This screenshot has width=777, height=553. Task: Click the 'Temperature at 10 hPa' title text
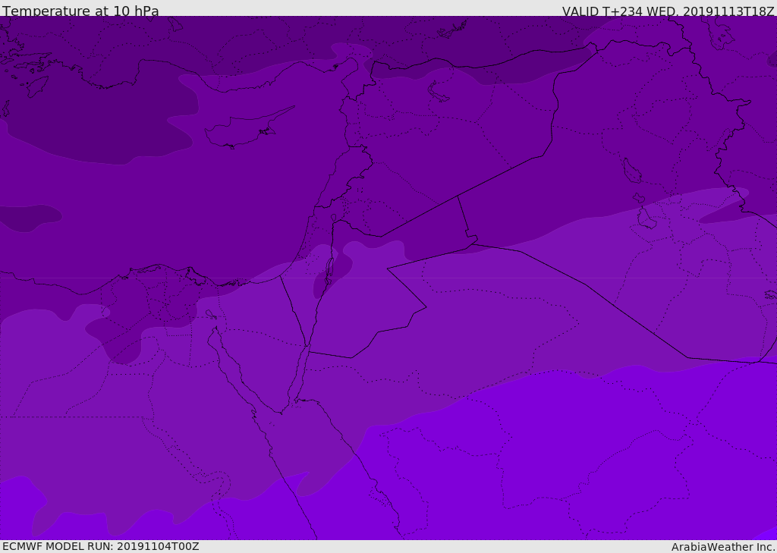80,11
